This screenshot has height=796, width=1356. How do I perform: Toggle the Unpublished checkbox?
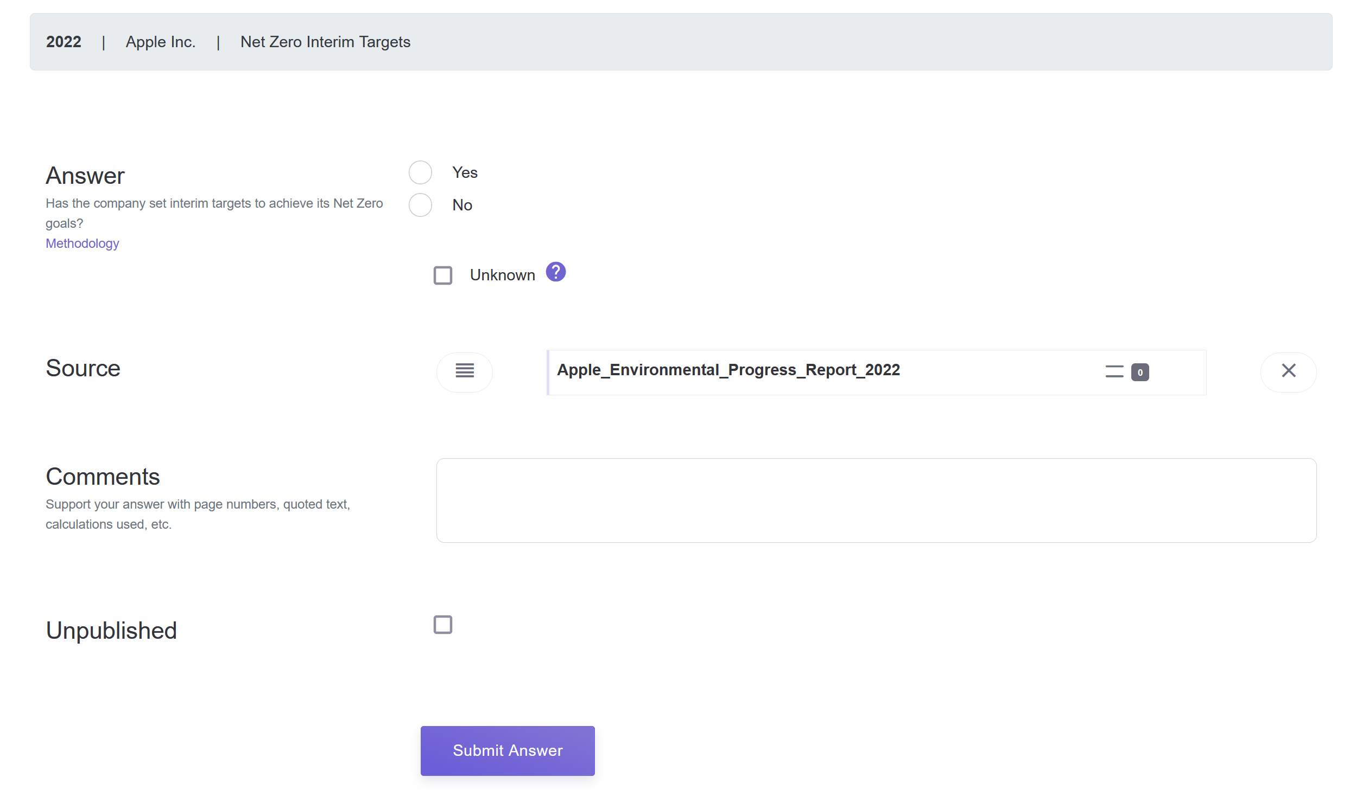(x=443, y=625)
